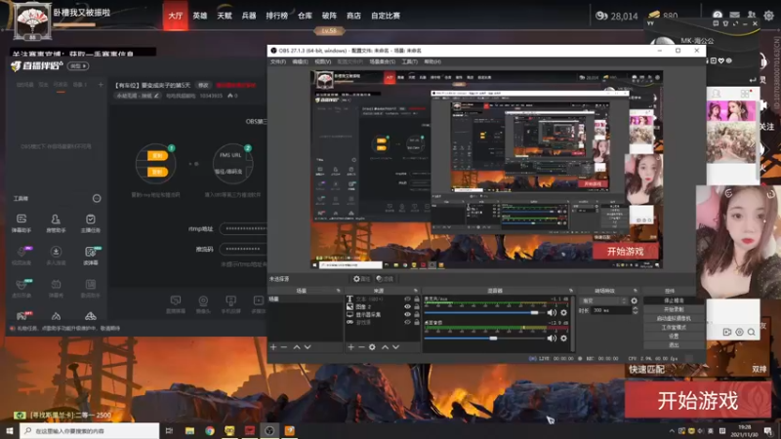Viewport: 781px width, 439px height.
Task: Open OBS 视图(V) menu
Action: click(323, 61)
